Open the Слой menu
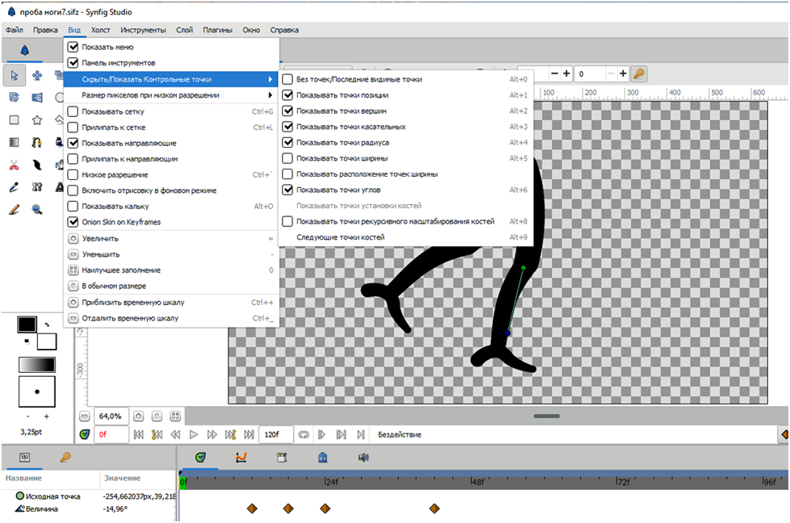This screenshot has width=790, height=523. pos(184,30)
